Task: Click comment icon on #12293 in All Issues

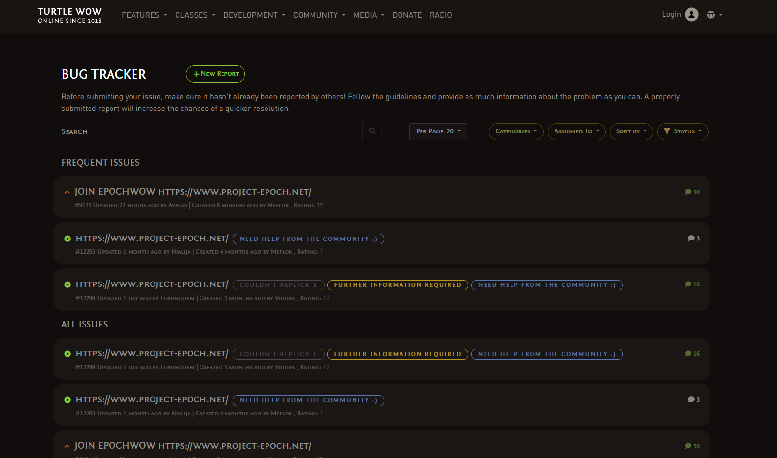Action: tap(691, 399)
